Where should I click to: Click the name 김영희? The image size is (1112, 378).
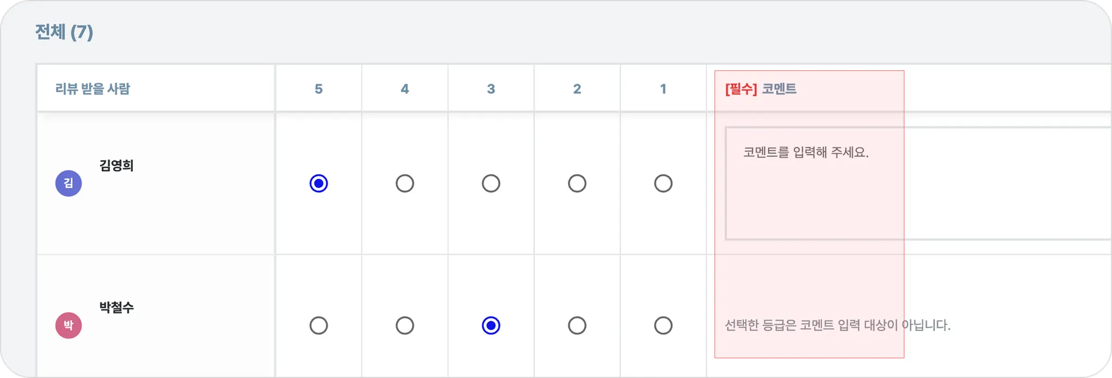[116, 166]
